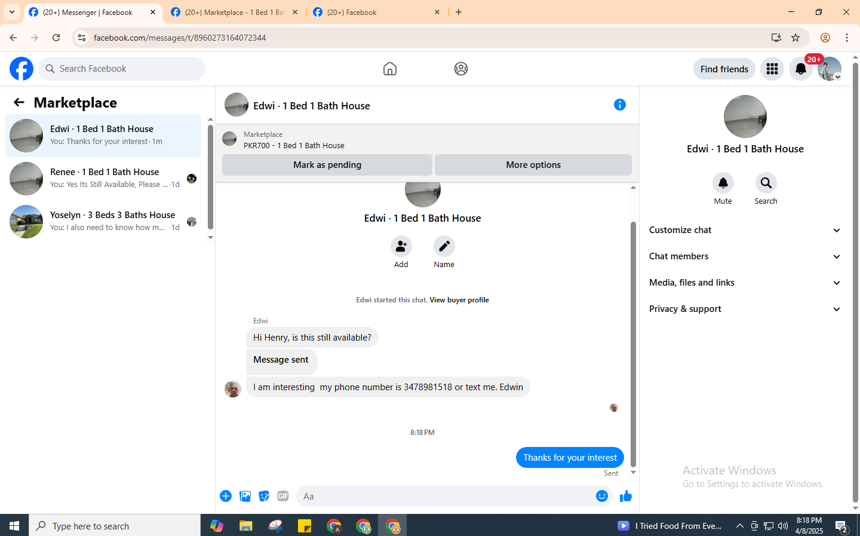This screenshot has width=860, height=536.
Task: Click More options button
Action: 533,165
